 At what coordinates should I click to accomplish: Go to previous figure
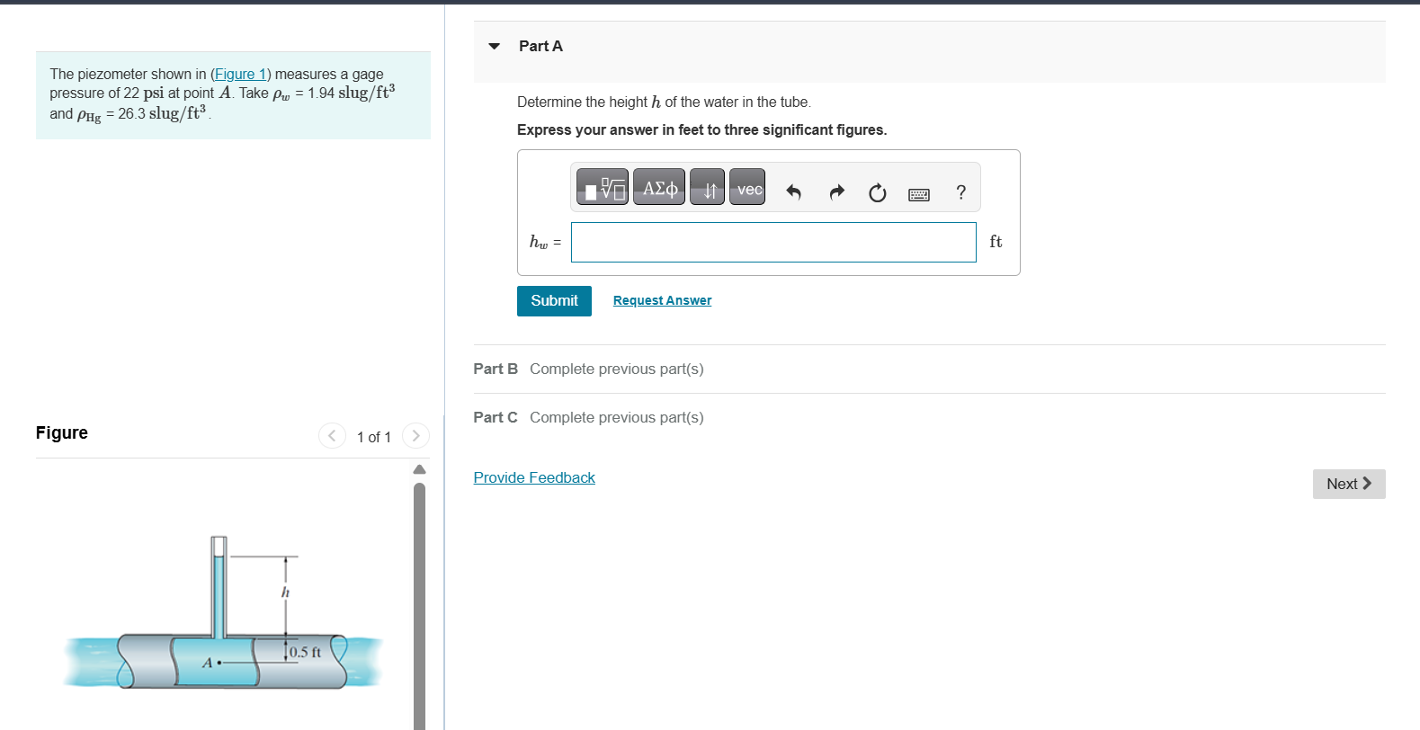point(332,436)
